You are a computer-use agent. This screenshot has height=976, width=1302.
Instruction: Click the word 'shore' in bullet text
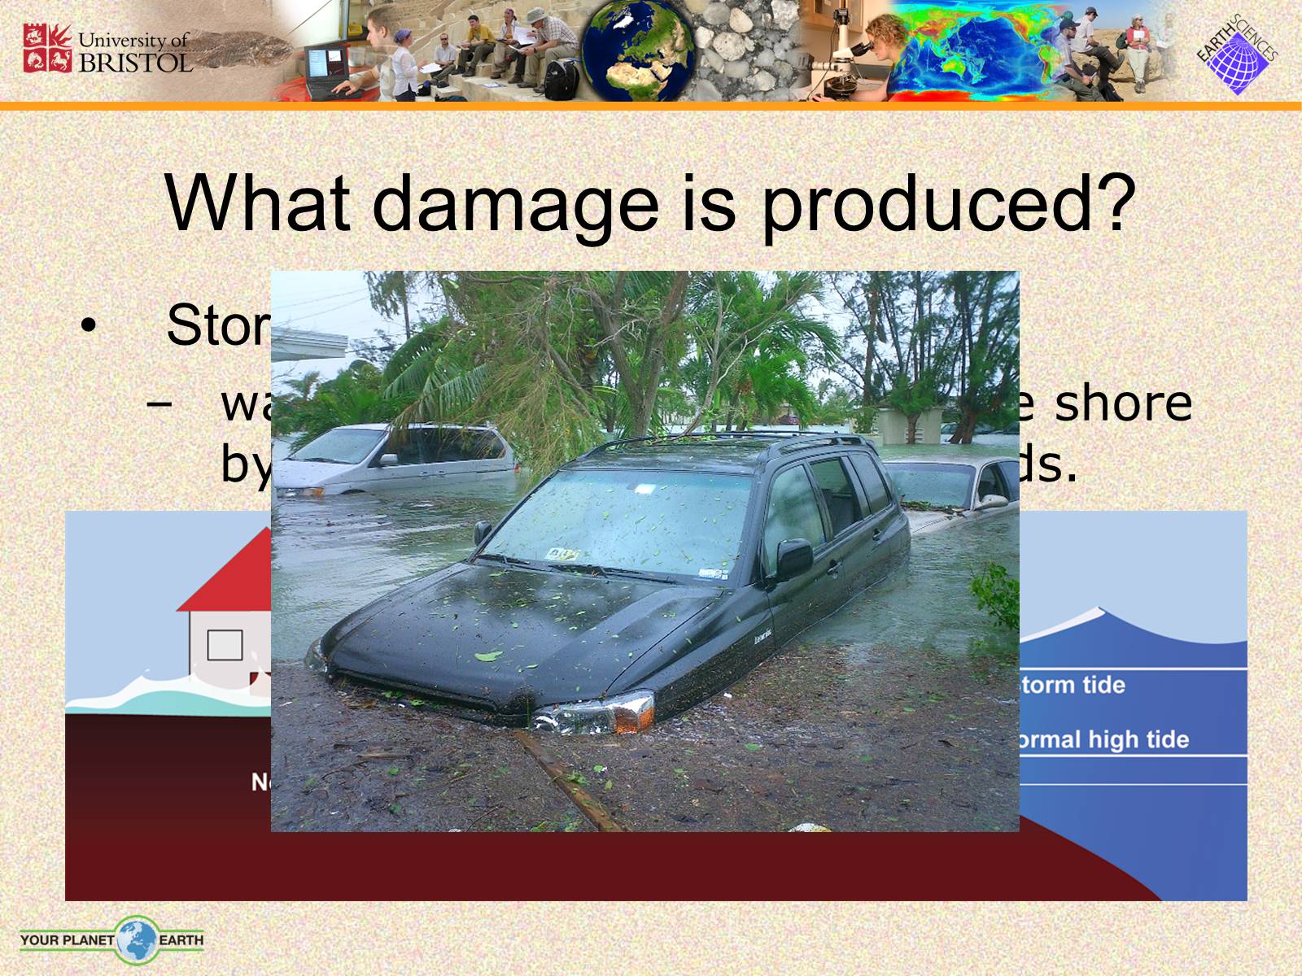(1123, 403)
